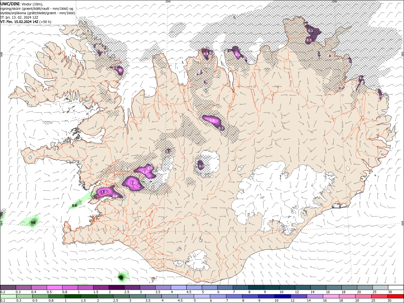
Task: Click lower legend dark blue swatch starting at 10
Action: point(282,296)
